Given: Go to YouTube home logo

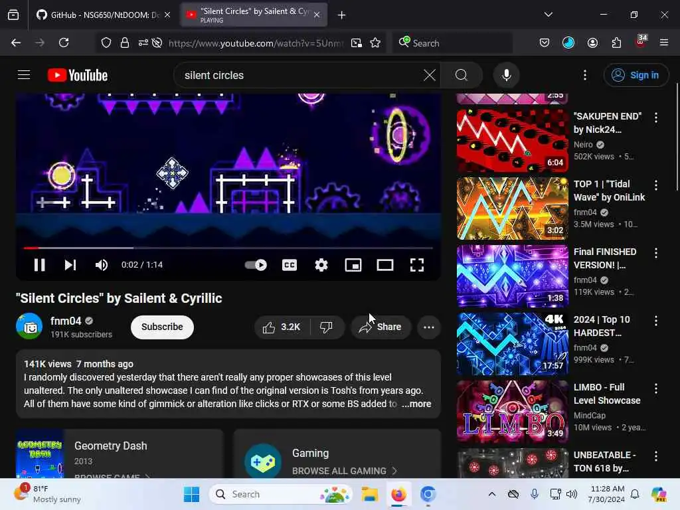Looking at the screenshot, I should pos(78,75).
